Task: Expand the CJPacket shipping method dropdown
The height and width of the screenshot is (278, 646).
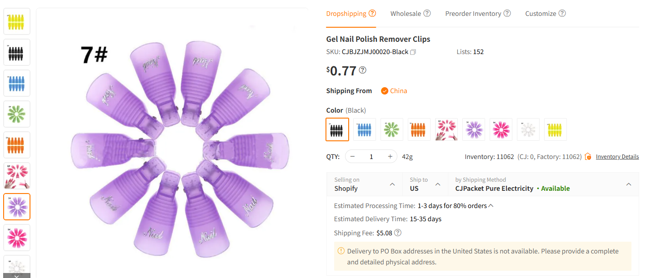Action: (x=628, y=184)
